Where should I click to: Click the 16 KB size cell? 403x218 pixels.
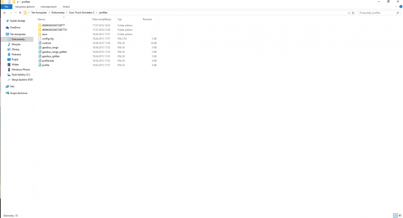154,43
